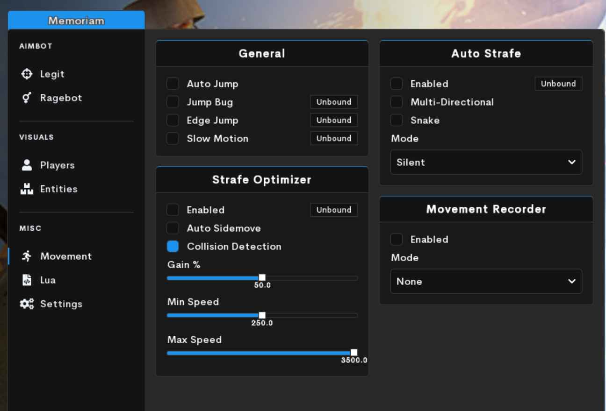Click the Entities icon in the sidebar
This screenshot has height=411, width=606.
coord(27,189)
